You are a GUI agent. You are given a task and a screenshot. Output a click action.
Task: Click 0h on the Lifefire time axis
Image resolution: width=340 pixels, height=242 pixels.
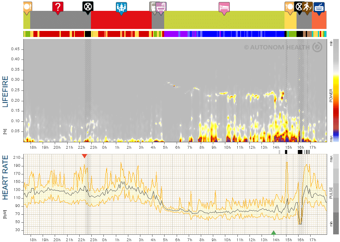coord(105,148)
